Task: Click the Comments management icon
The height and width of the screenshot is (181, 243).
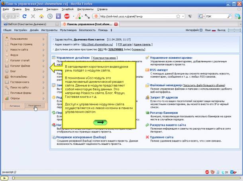Action: coord(147,58)
